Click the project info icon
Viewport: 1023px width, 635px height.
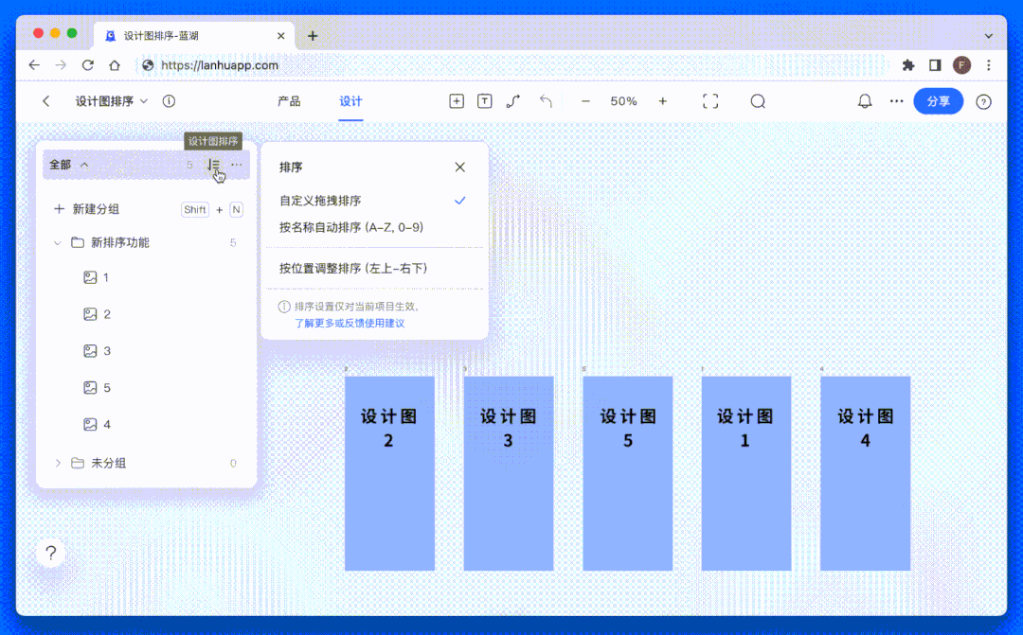pos(169,101)
